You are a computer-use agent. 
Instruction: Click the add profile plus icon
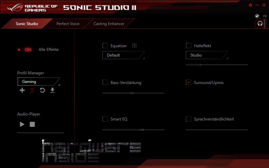pyautogui.click(x=22, y=90)
